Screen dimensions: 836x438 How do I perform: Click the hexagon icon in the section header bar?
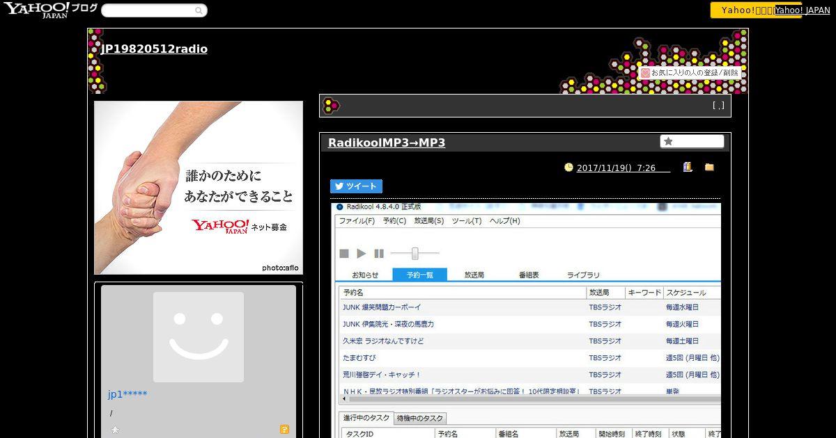coord(332,106)
